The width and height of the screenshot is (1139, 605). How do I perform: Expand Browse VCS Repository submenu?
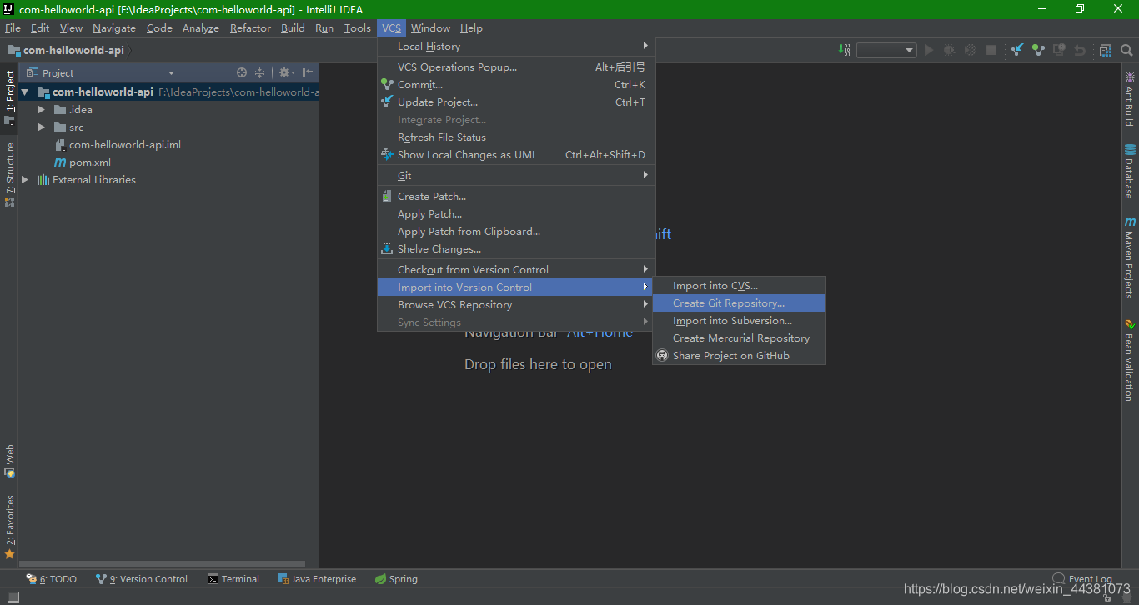tap(517, 305)
